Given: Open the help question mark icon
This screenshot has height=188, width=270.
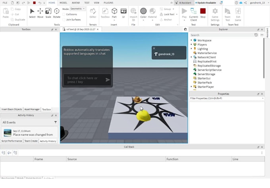Looking at the screenshot, I should 236,3.
